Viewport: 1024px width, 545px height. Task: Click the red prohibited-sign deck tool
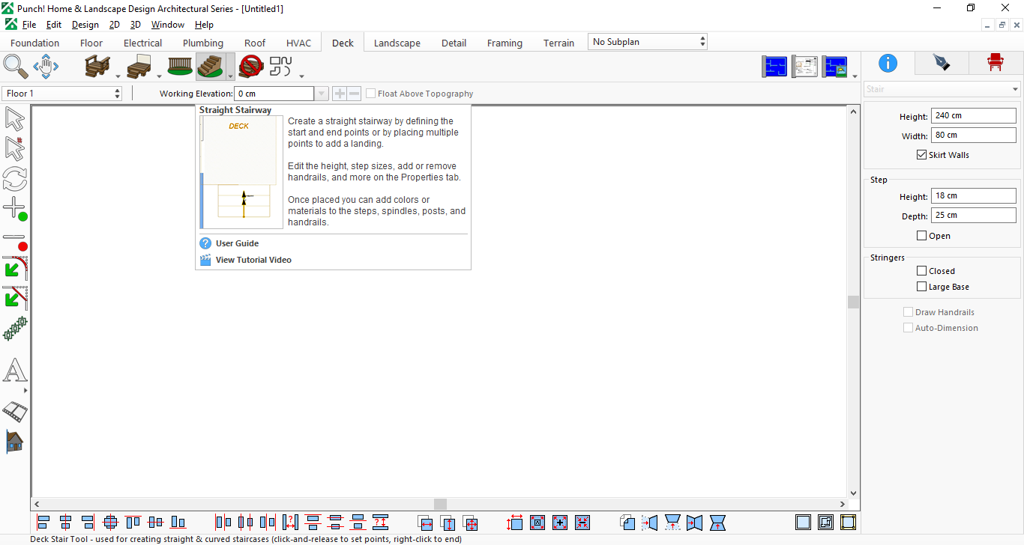250,67
